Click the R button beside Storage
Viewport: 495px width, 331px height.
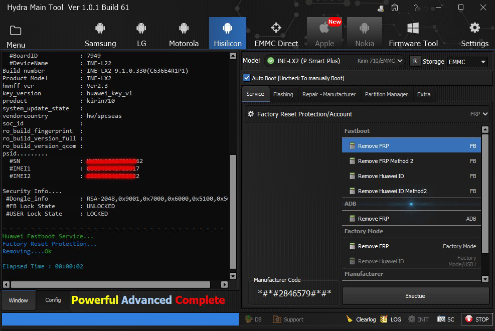415,61
